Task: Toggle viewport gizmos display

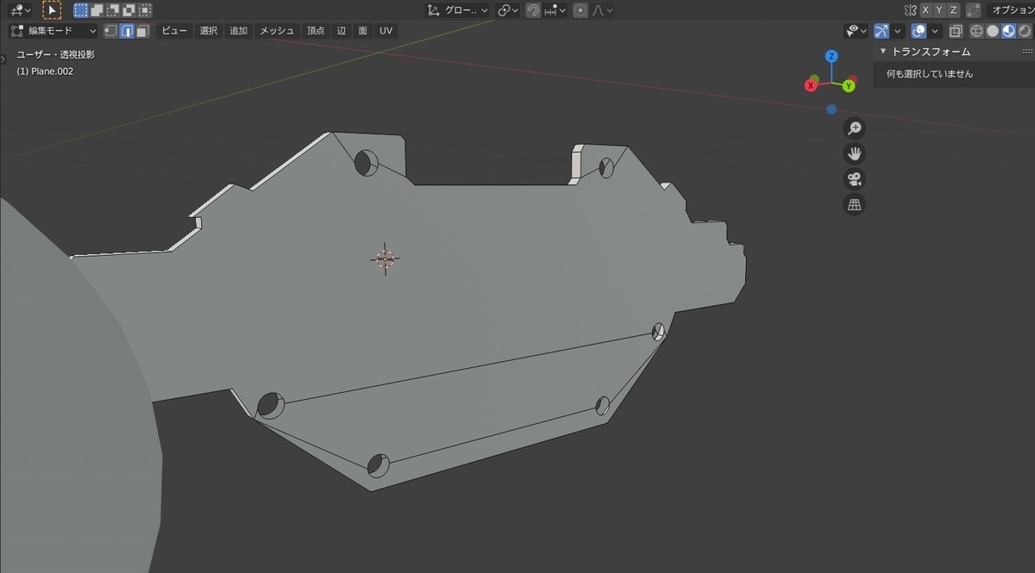Action: click(881, 31)
